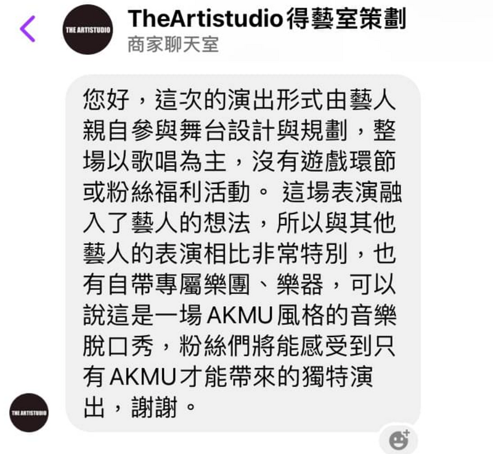Add an emoji reaction to the message
Screen dimensions: 493x454
(399, 440)
